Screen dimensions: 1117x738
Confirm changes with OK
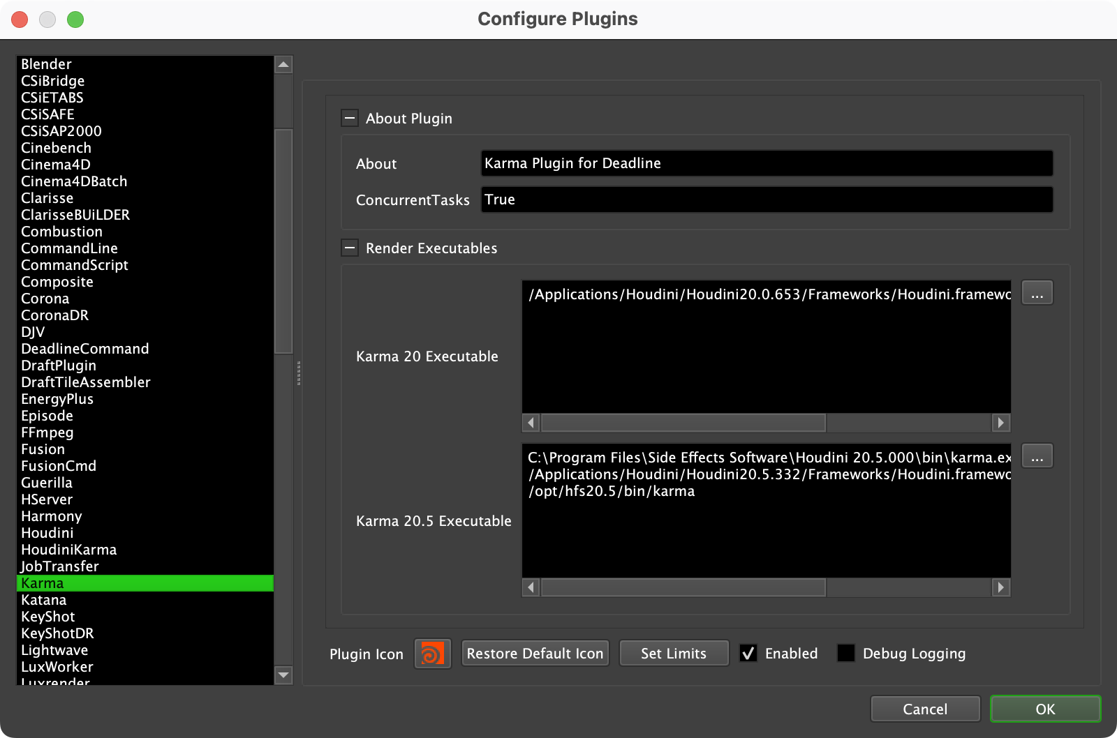[x=1045, y=708]
